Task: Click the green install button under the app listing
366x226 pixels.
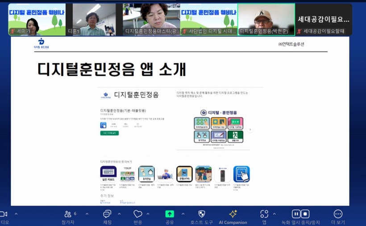Action: pyautogui.click(x=109, y=133)
